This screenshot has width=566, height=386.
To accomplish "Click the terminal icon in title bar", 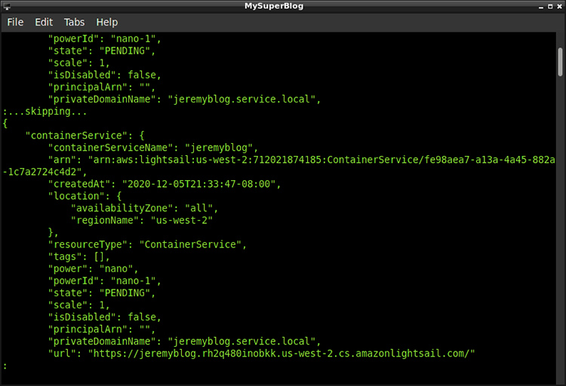I will pos(7,6).
